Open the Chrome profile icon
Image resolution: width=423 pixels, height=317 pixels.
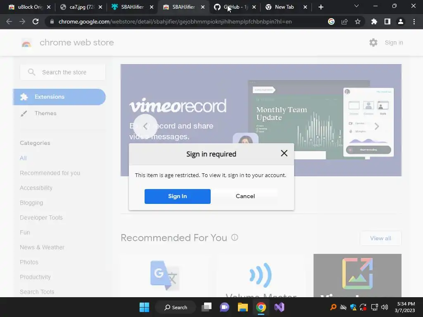(401, 21)
